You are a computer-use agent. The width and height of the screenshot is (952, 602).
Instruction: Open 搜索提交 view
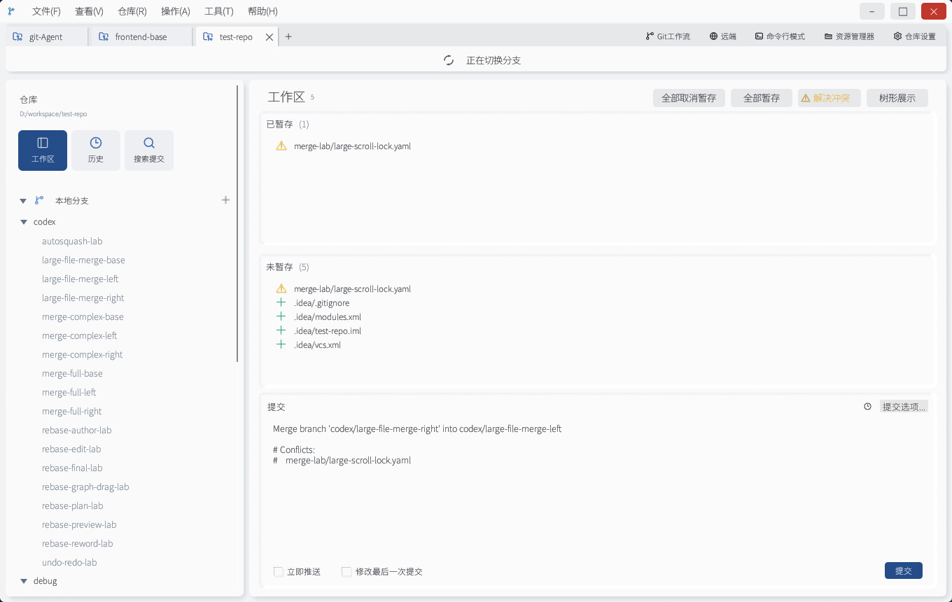point(149,150)
